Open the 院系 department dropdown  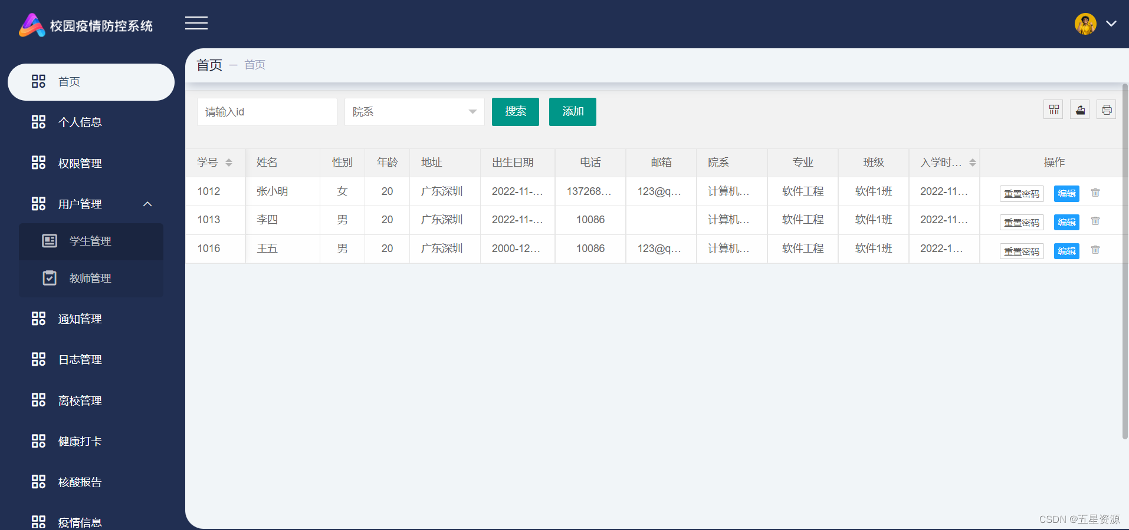click(414, 112)
